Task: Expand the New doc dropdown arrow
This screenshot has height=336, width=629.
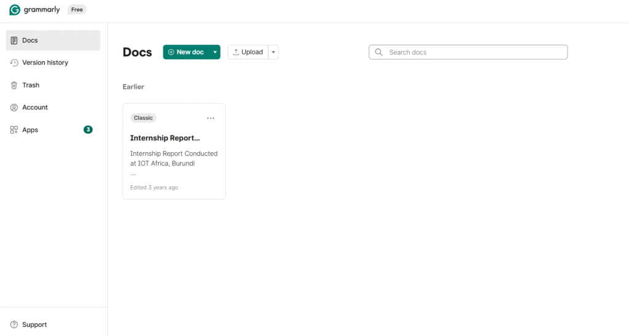Action: pyautogui.click(x=215, y=52)
